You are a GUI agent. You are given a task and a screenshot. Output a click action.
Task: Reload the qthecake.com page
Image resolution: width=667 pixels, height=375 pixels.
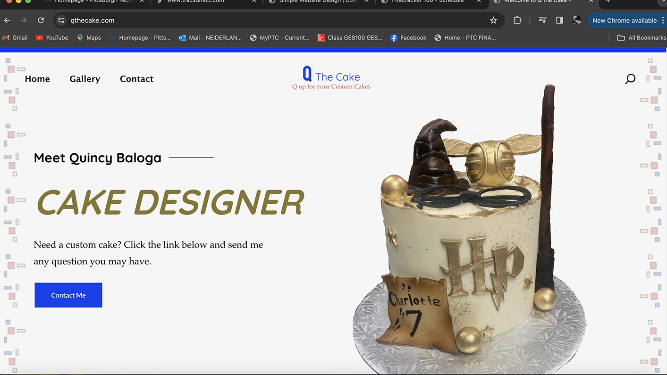41,20
